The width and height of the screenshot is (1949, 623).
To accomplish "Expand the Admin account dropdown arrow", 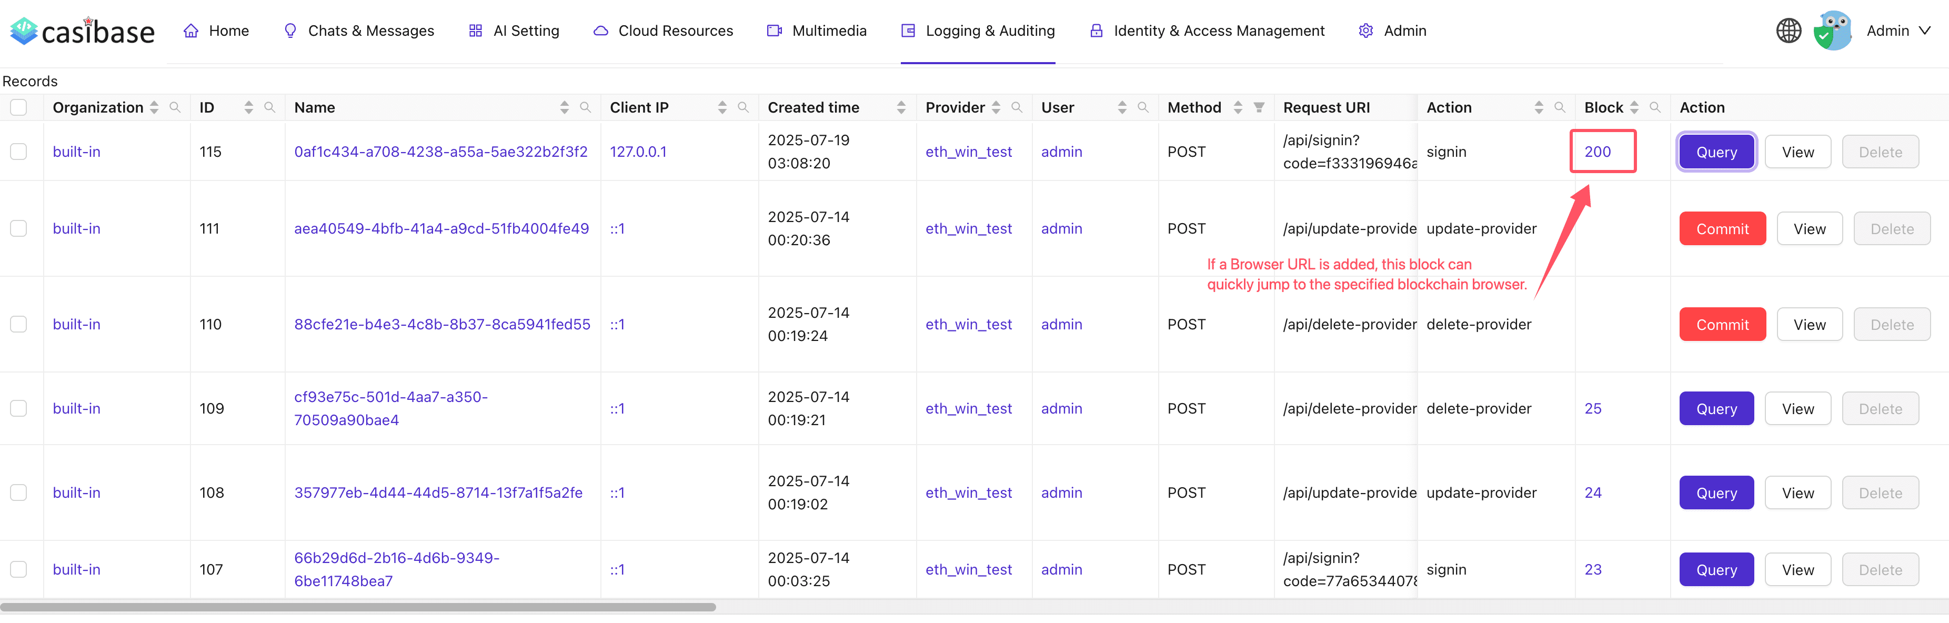I will point(1925,31).
